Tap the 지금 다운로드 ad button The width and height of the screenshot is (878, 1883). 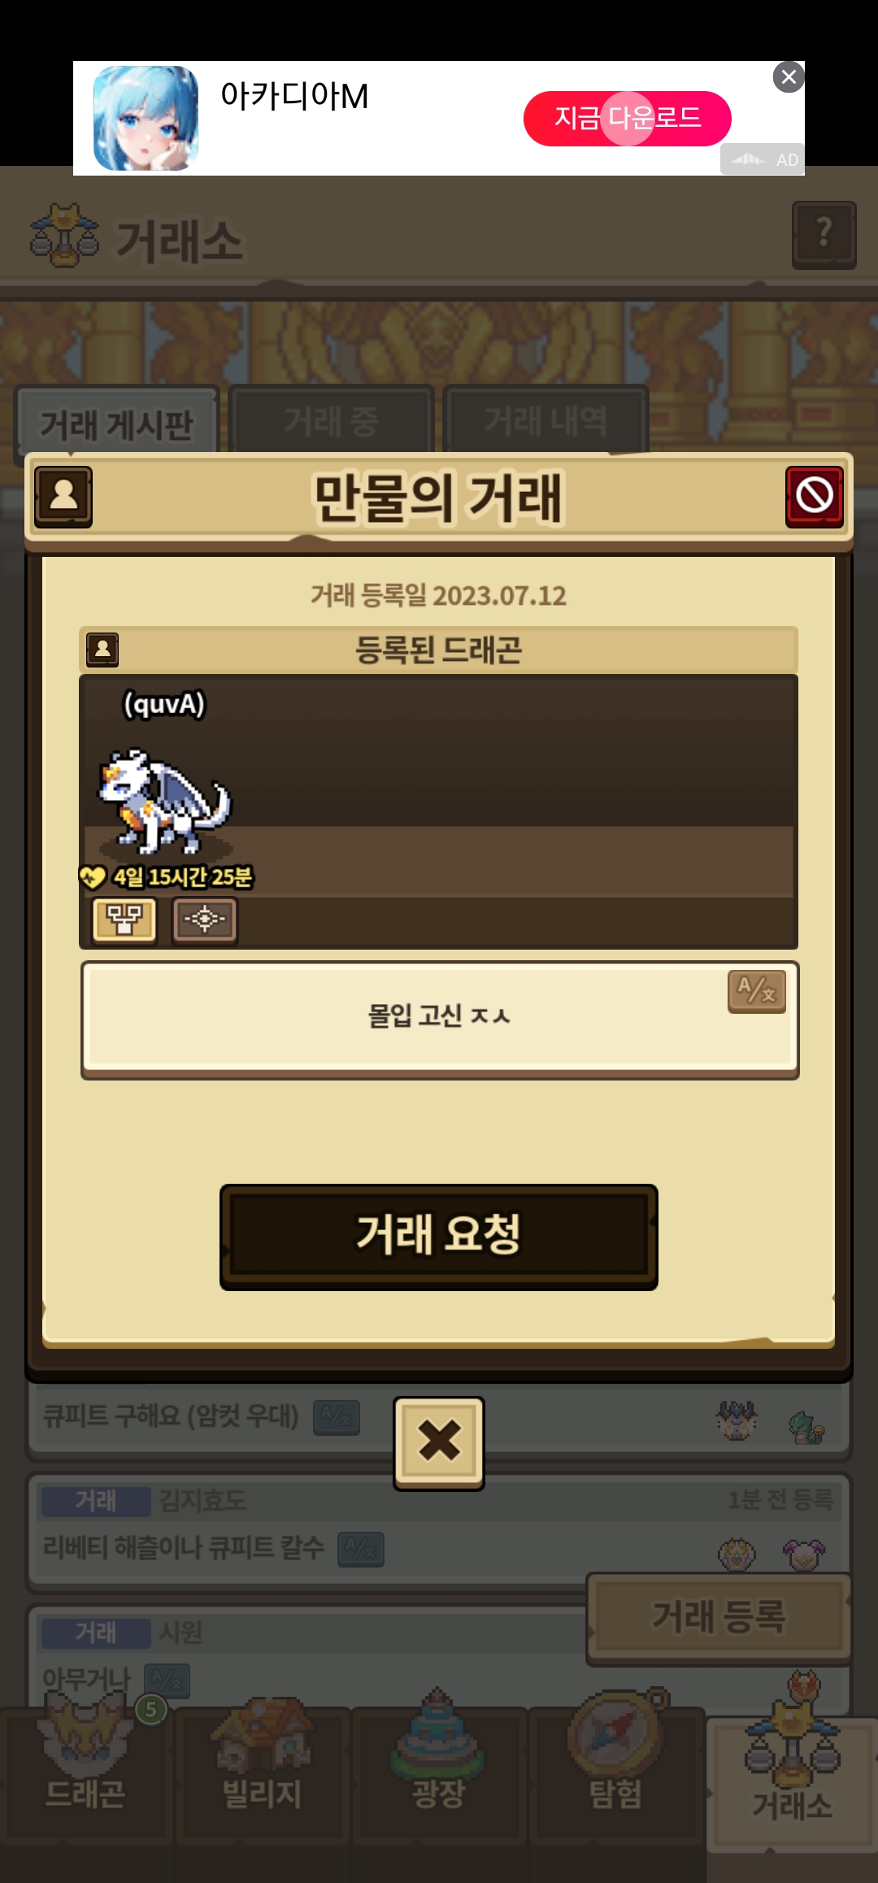[628, 119]
